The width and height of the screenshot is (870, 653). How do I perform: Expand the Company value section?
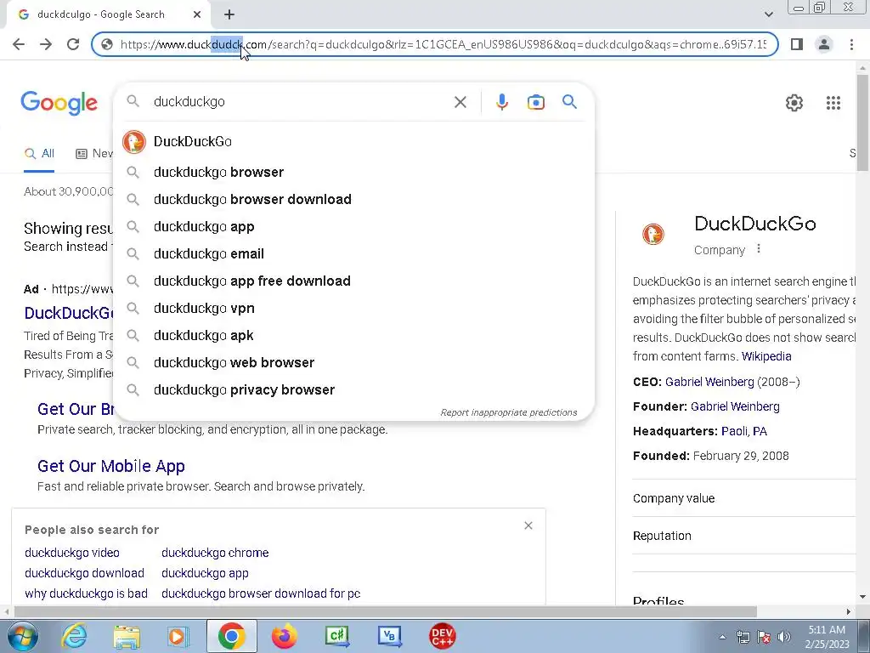[x=743, y=498]
